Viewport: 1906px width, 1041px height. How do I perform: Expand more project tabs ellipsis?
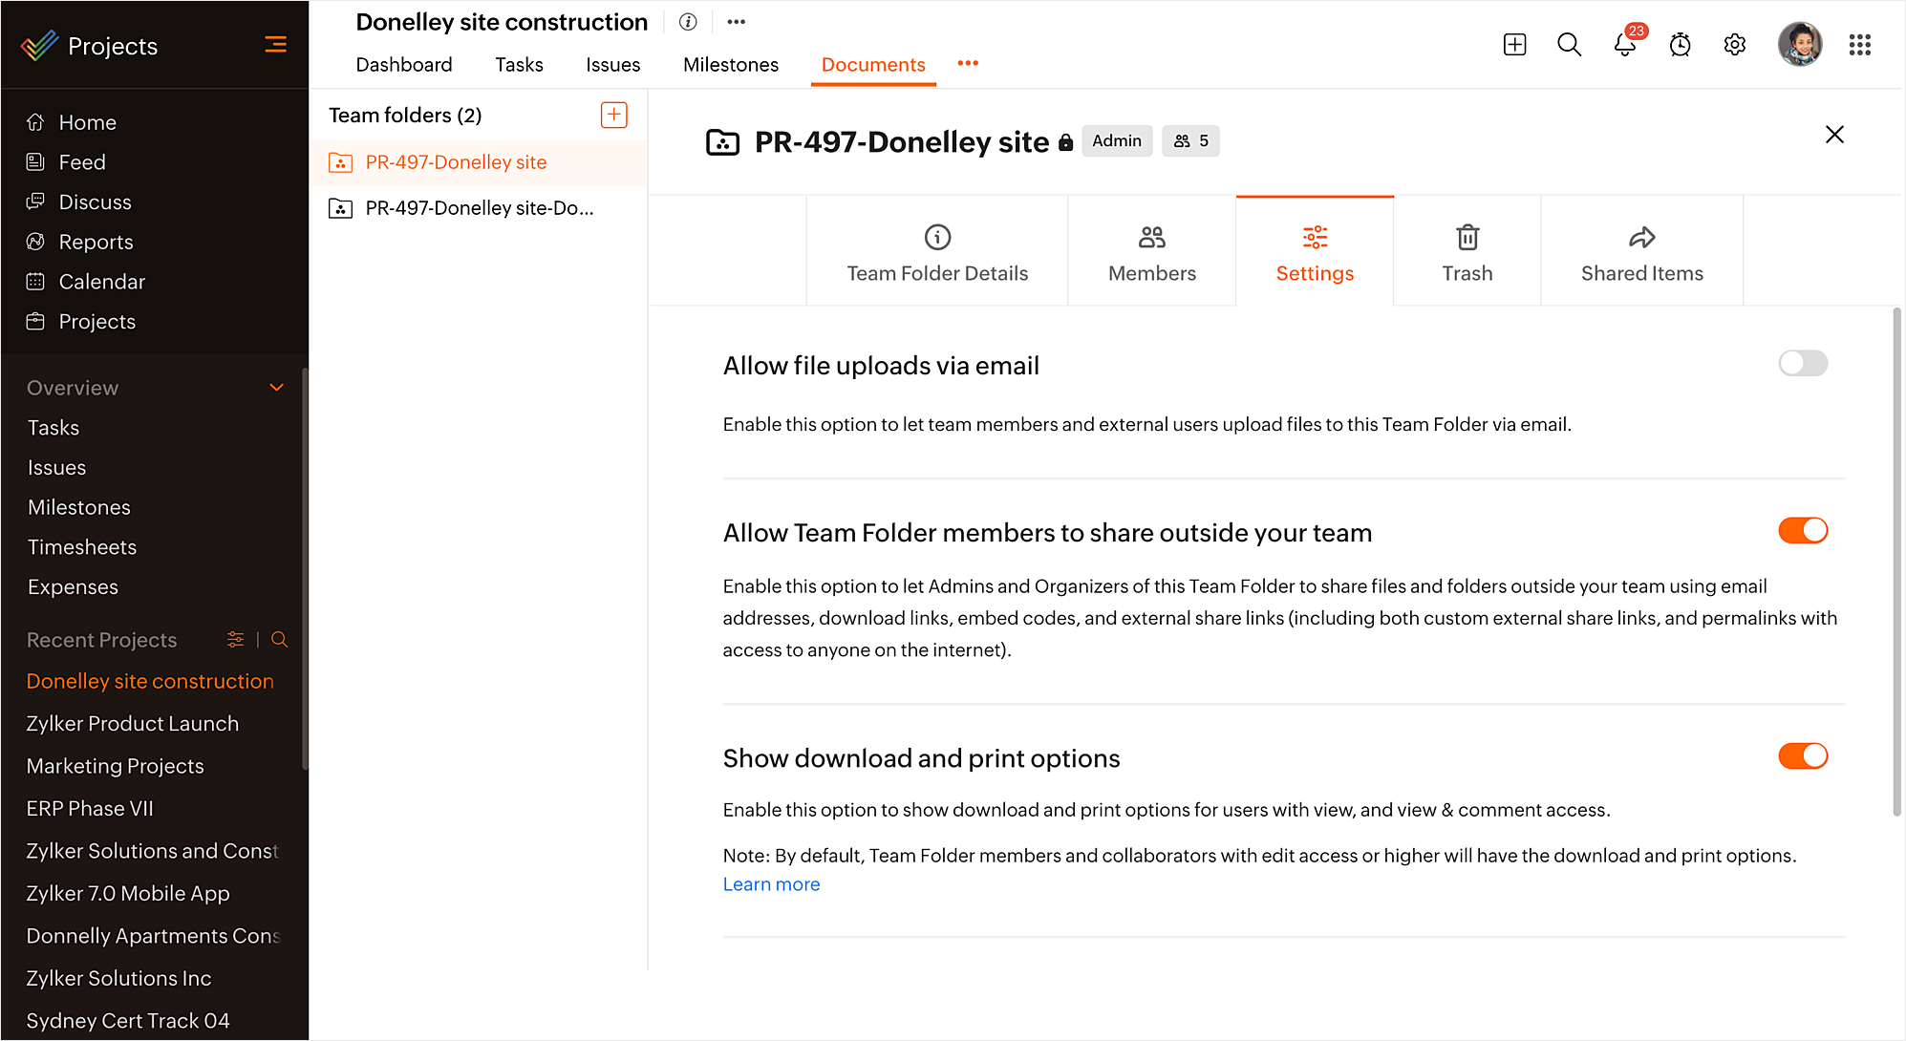tap(968, 63)
